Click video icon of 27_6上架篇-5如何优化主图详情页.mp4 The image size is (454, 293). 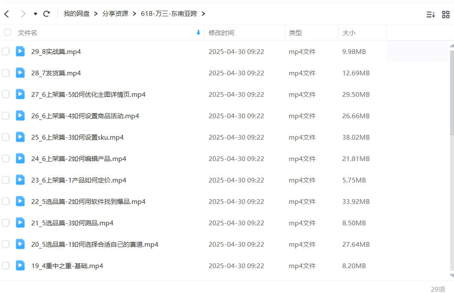[x=20, y=94]
